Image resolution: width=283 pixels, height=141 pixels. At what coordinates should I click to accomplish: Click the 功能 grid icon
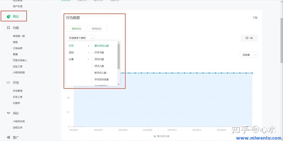click(x=8, y=28)
